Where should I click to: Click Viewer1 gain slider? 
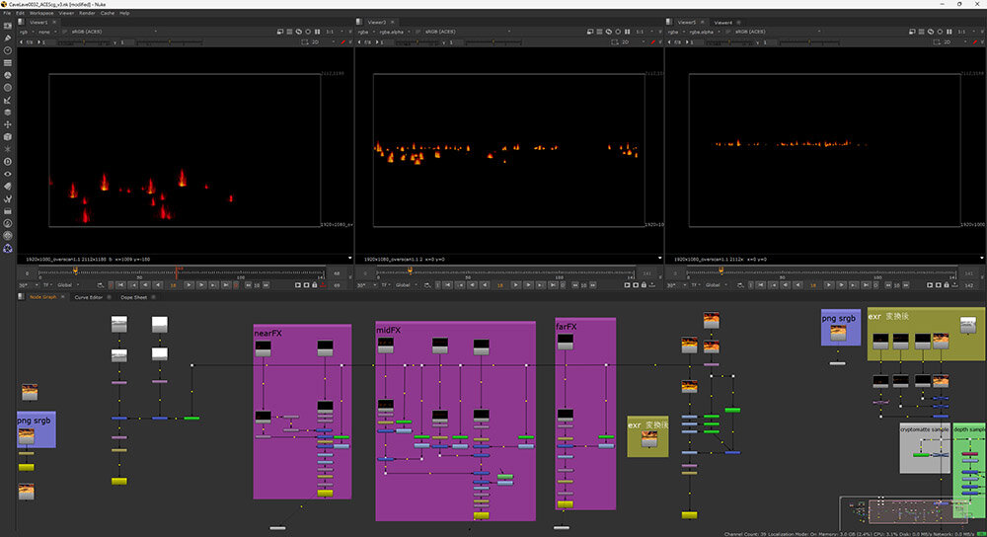point(83,42)
